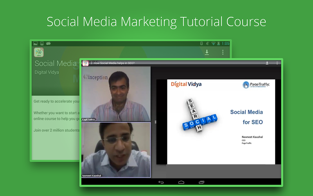This screenshot has height=196, width=313.
Task: Click the Search Social crossword graphic
Action: [200, 115]
